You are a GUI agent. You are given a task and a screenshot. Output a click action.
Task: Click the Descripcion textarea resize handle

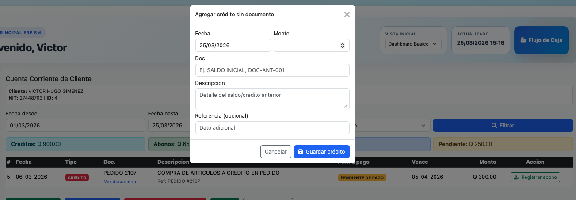coord(346,105)
